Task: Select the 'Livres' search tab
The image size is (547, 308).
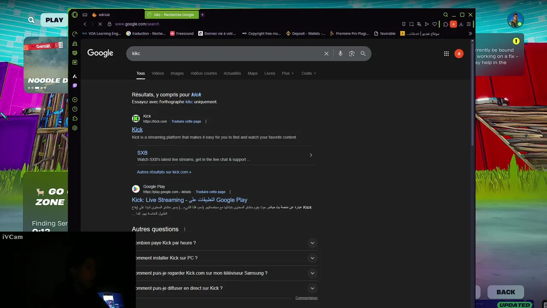Action: click(270, 73)
